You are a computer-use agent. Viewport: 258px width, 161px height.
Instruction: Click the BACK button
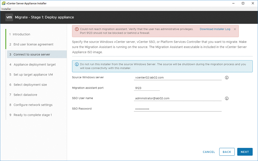pos(227,152)
